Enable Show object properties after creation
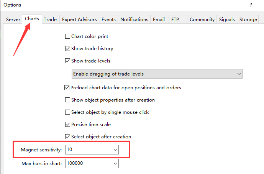The width and height of the screenshot is (264, 174). click(67, 100)
